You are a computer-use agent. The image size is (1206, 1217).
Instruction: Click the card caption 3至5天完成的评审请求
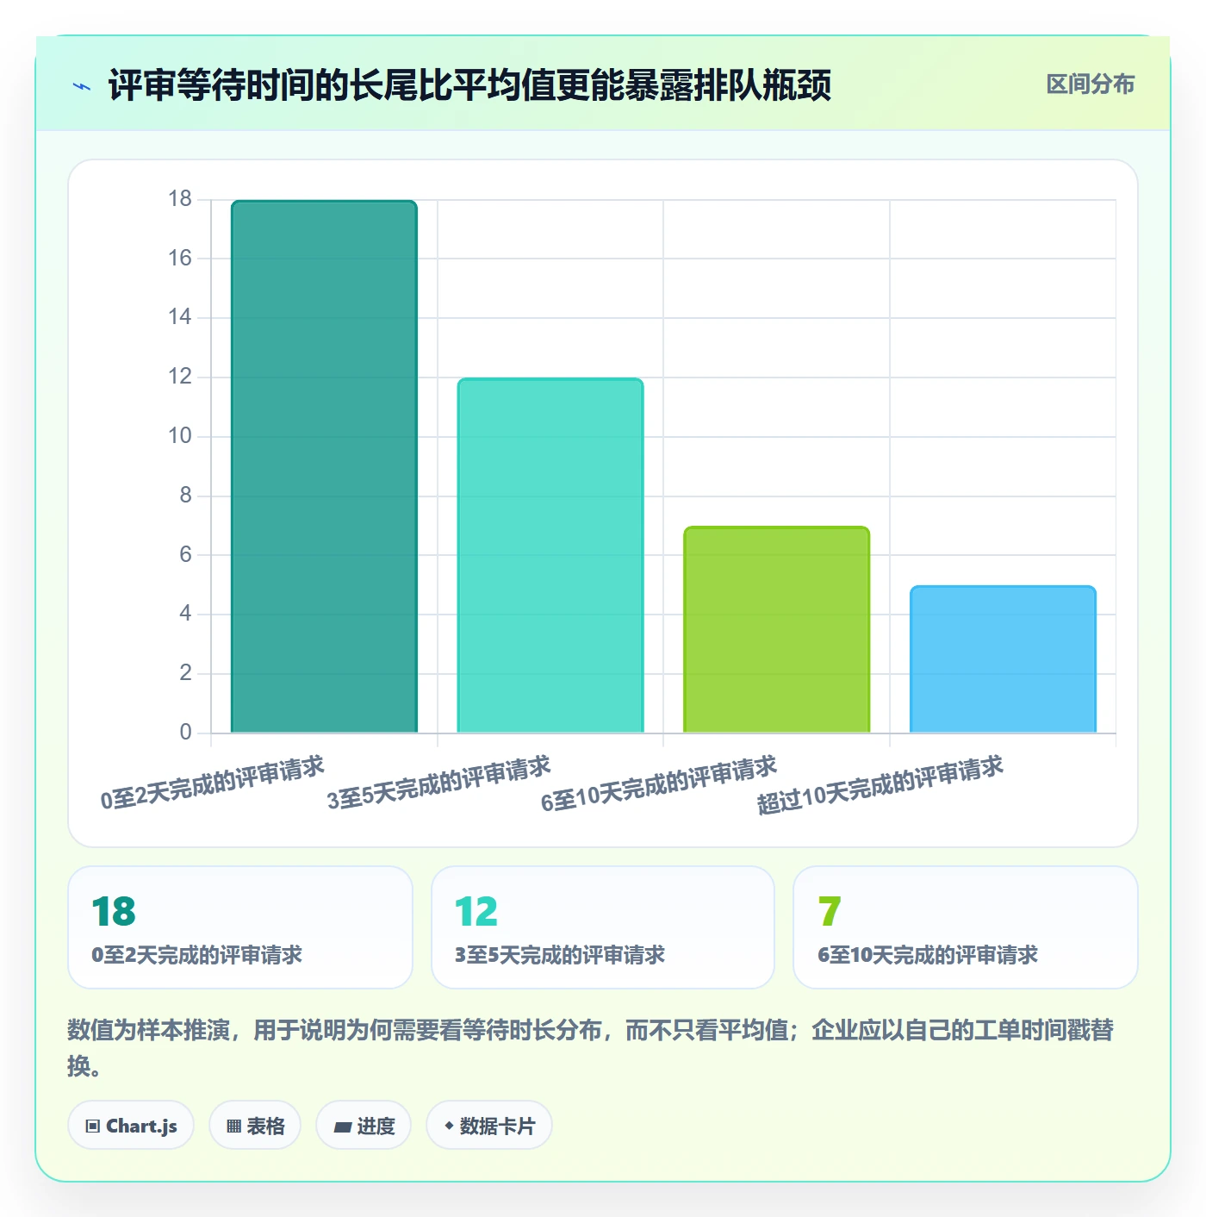[x=560, y=955]
